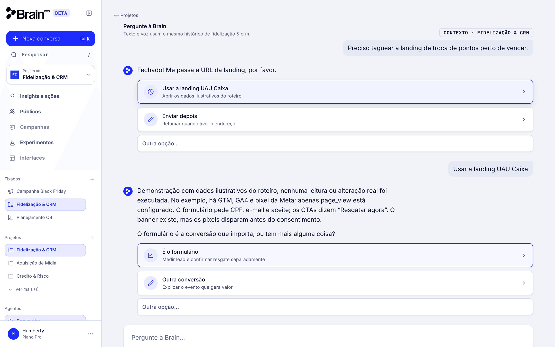Go back via ← Projetos link
The image size is (555, 347).
point(126,15)
